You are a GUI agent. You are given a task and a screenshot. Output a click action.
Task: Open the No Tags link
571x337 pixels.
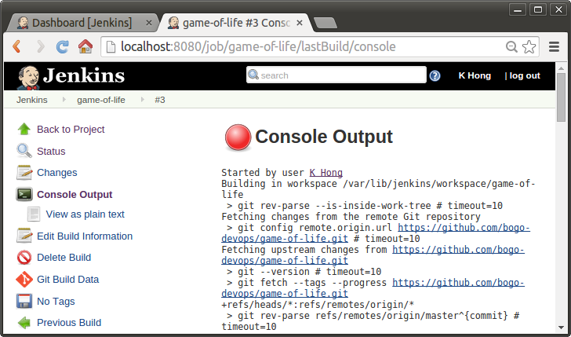tap(56, 302)
